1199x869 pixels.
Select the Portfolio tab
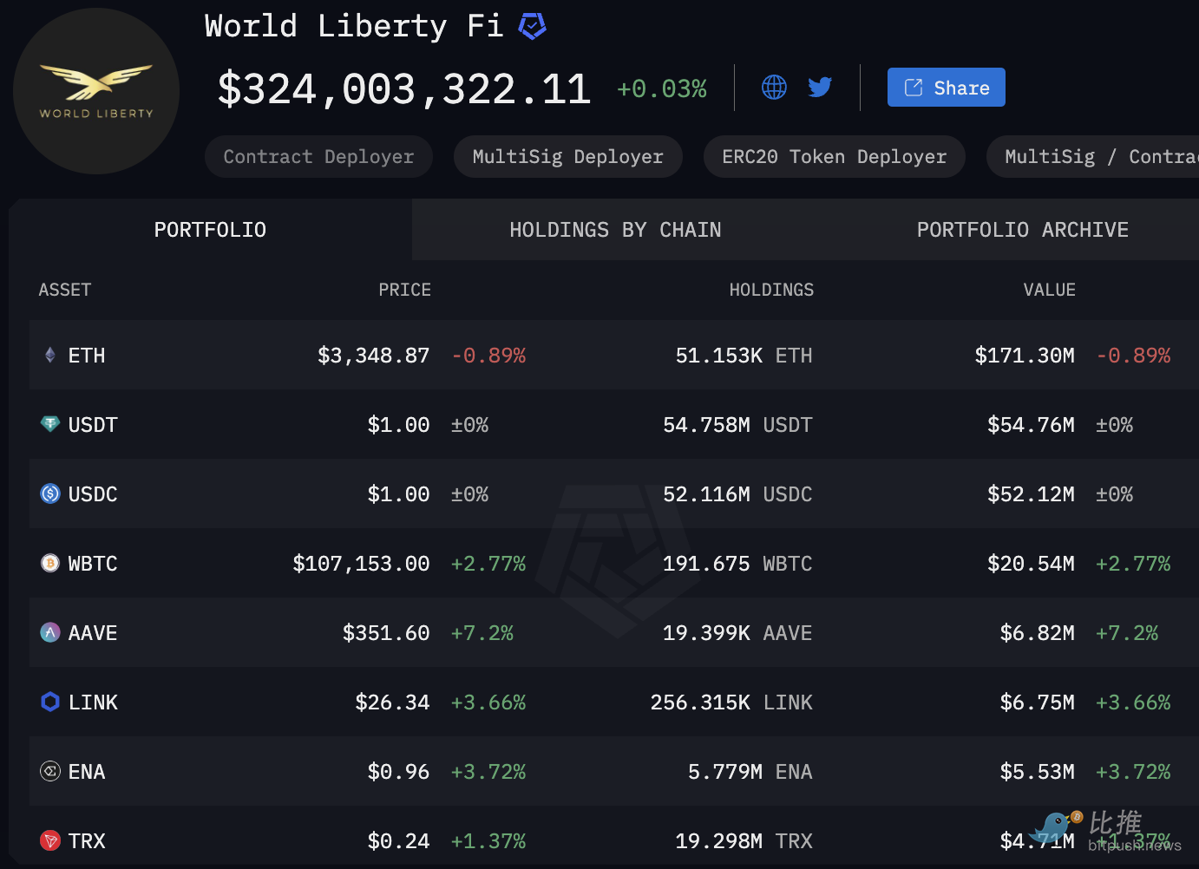[210, 230]
